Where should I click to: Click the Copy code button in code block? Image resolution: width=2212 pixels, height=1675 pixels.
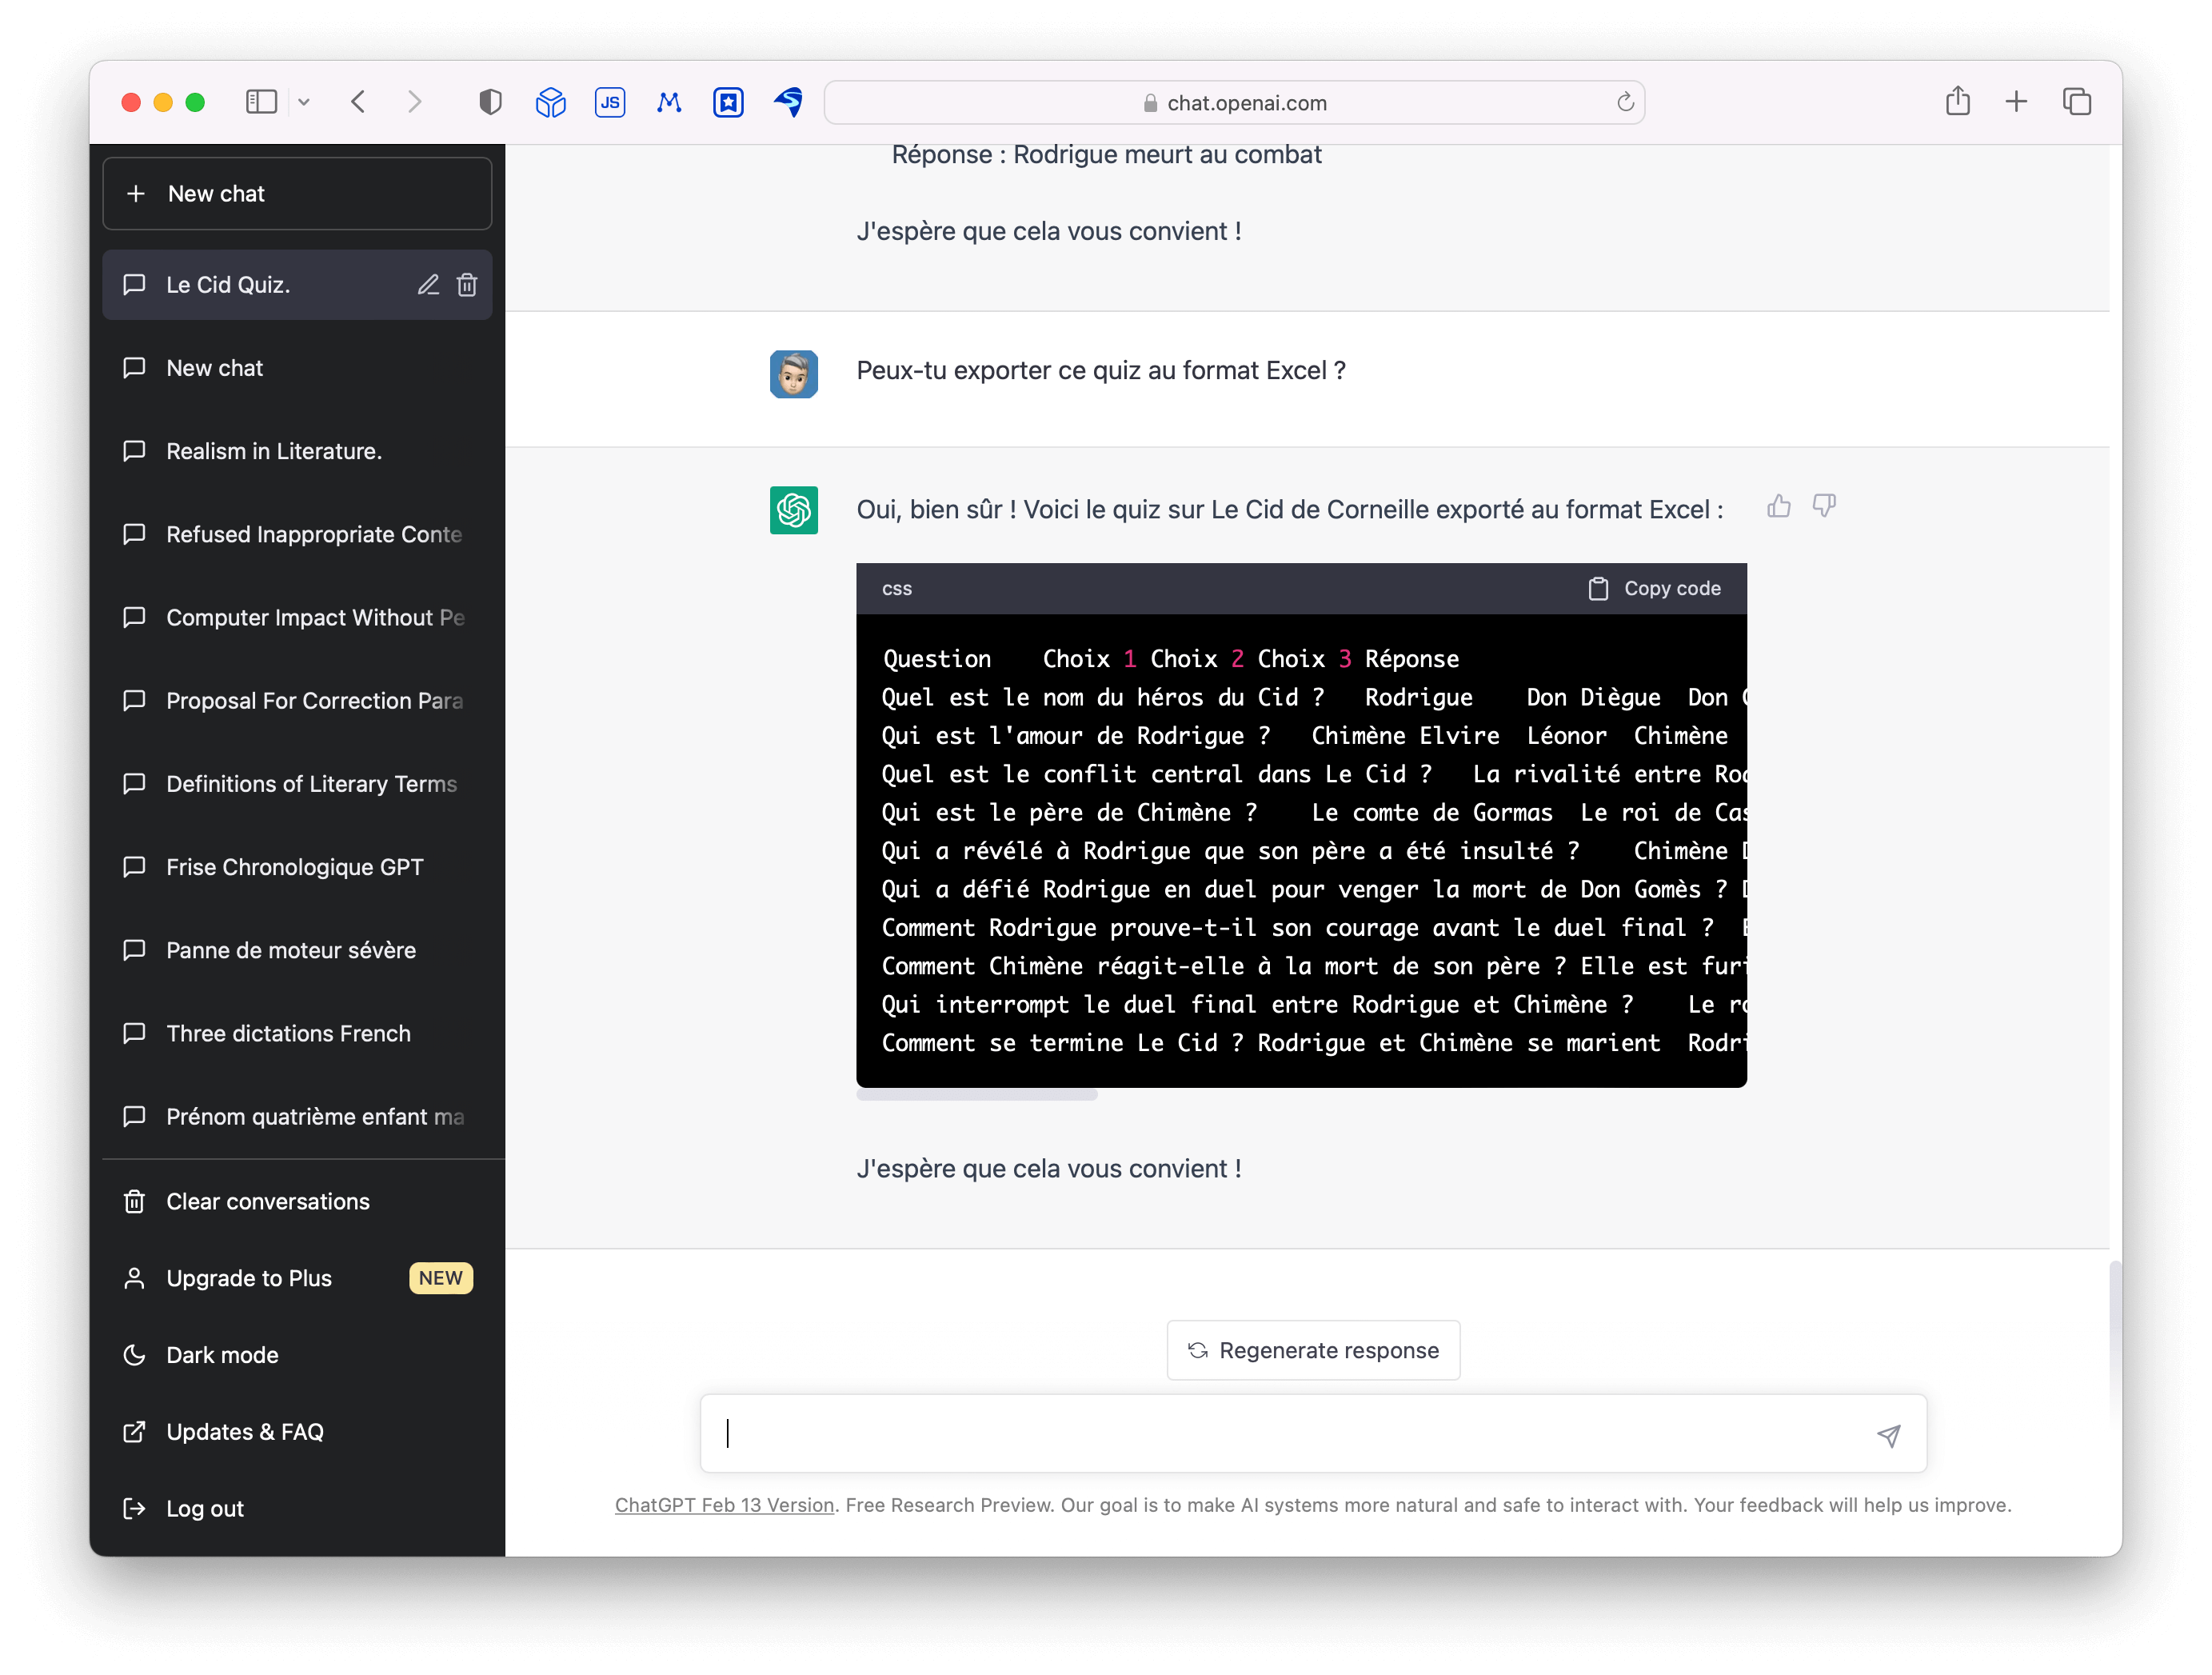tap(1655, 588)
